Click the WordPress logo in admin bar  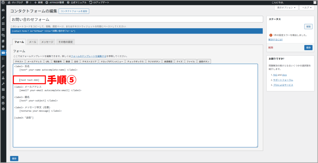(x=3, y=2)
